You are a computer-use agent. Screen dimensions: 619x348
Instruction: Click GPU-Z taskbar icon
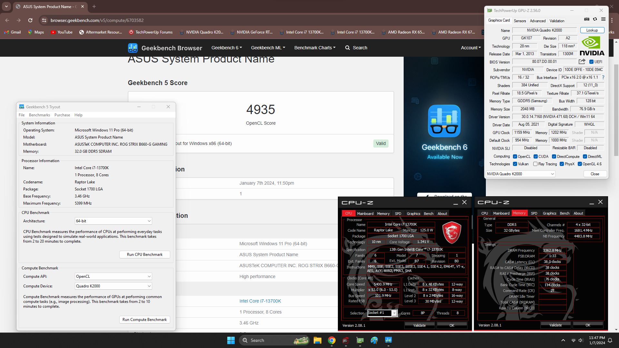[360, 340]
